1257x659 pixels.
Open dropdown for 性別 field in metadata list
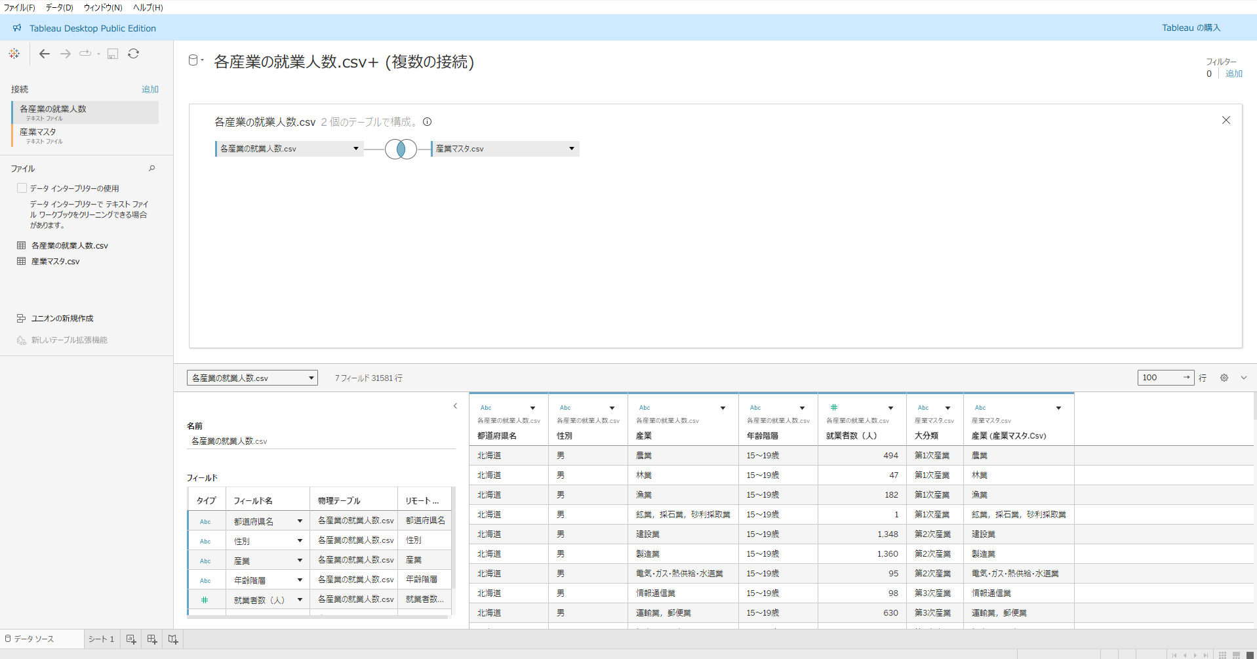point(300,541)
